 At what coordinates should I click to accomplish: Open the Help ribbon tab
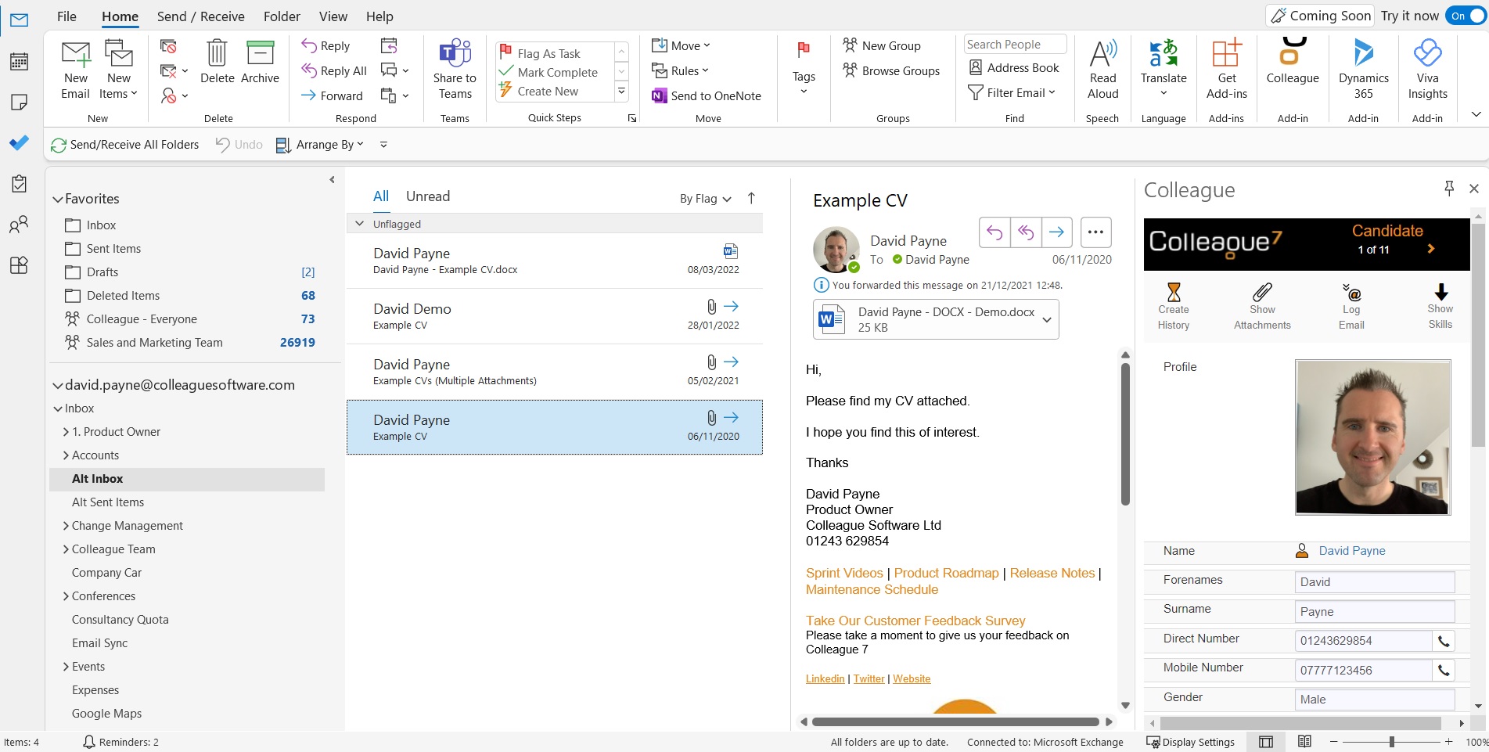(x=379, y=16)
